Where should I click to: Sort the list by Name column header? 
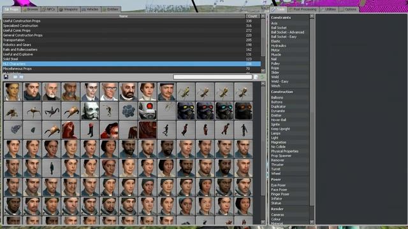(123, 16)
